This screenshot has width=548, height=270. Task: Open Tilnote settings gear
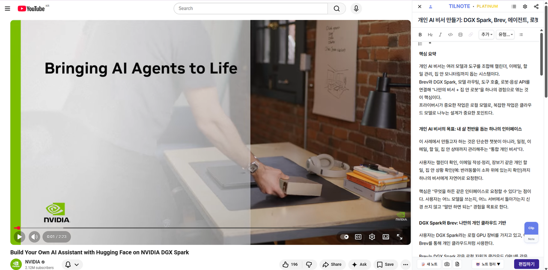point(525,6)
